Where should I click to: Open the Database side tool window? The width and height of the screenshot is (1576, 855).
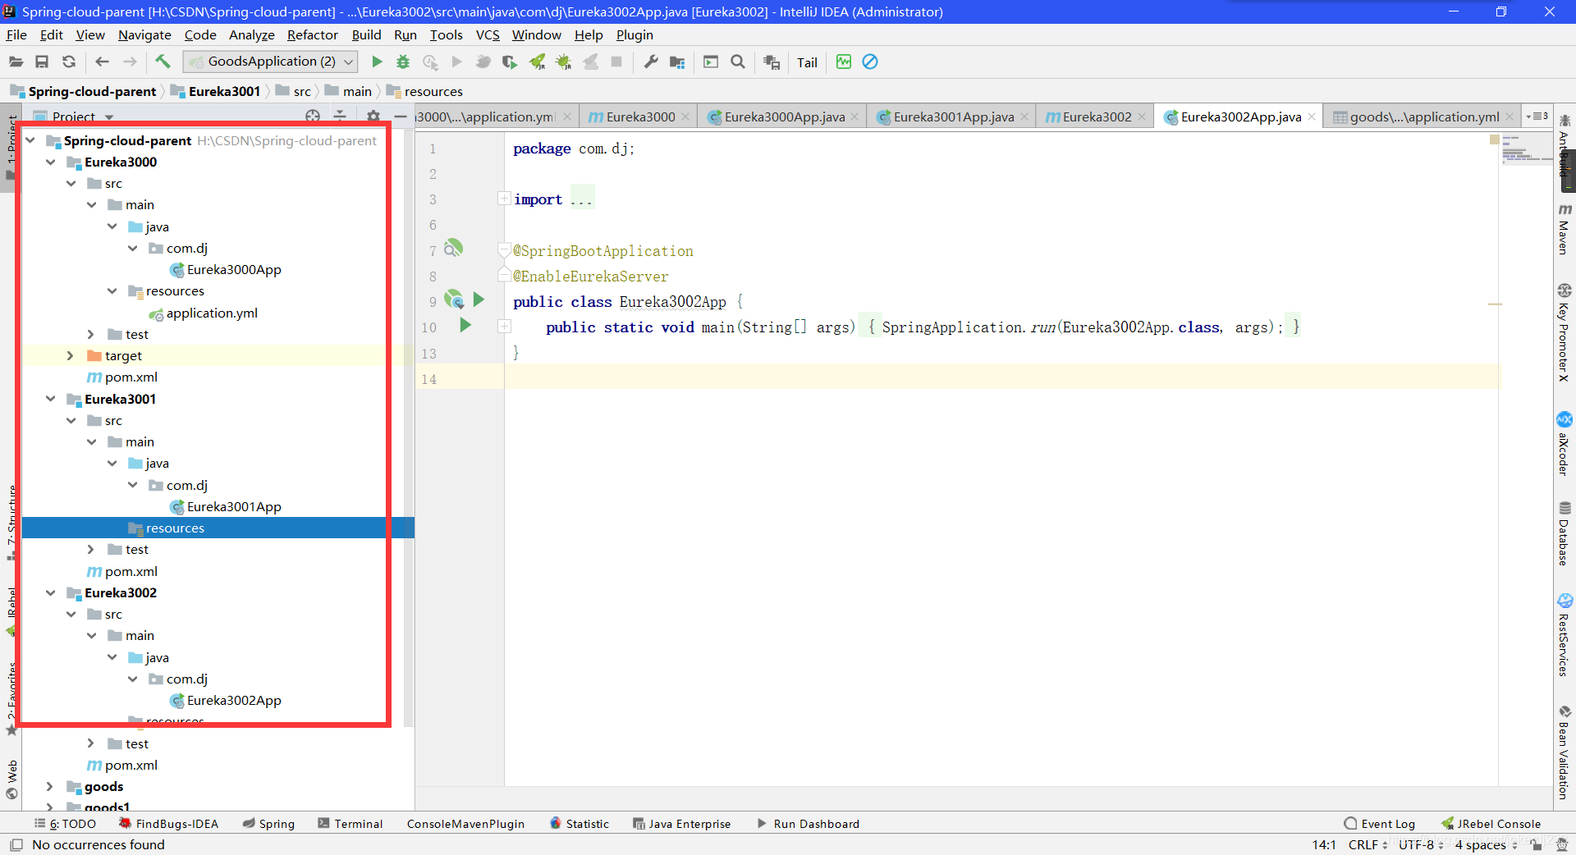1565,533
